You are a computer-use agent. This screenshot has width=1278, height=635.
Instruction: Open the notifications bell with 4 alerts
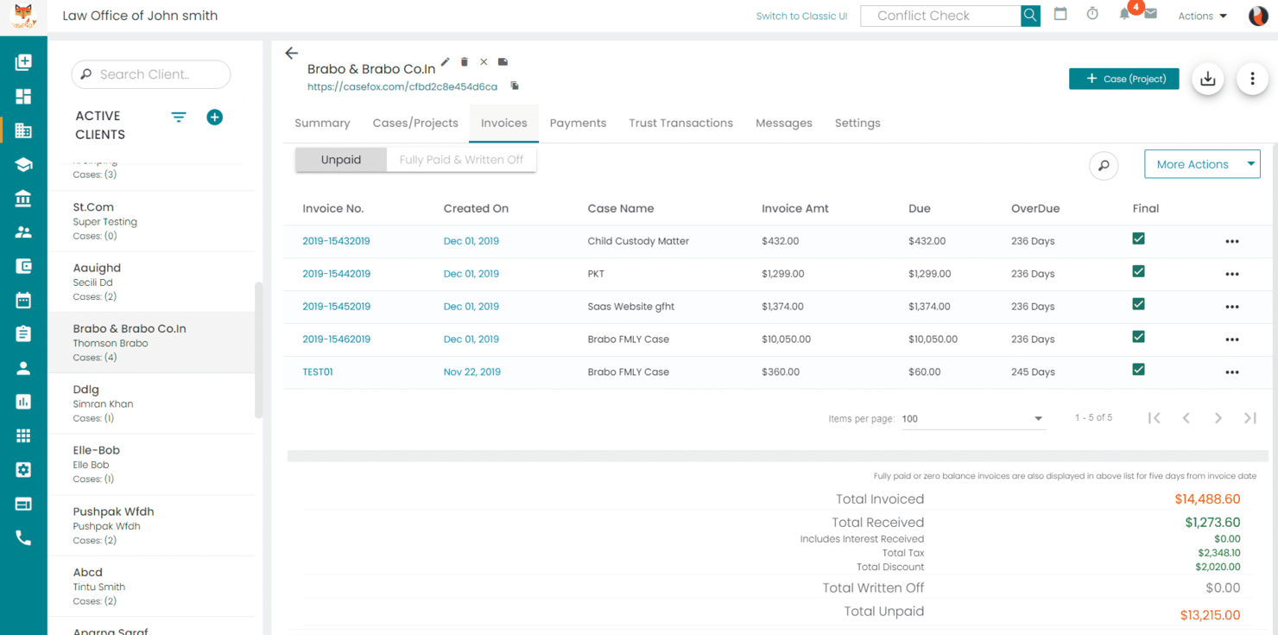click(x=1124, y=14)
